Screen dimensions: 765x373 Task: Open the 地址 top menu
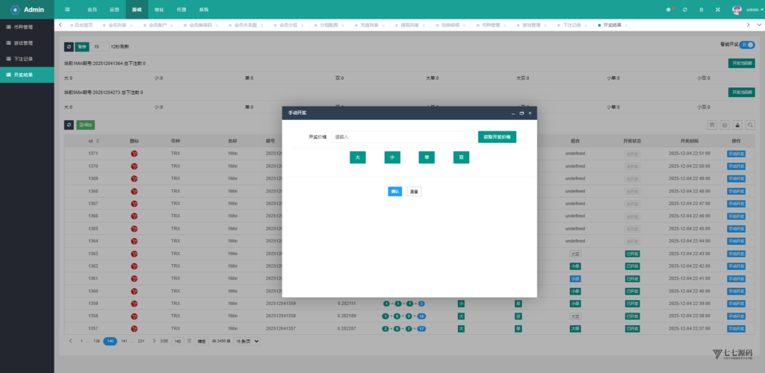159,10
